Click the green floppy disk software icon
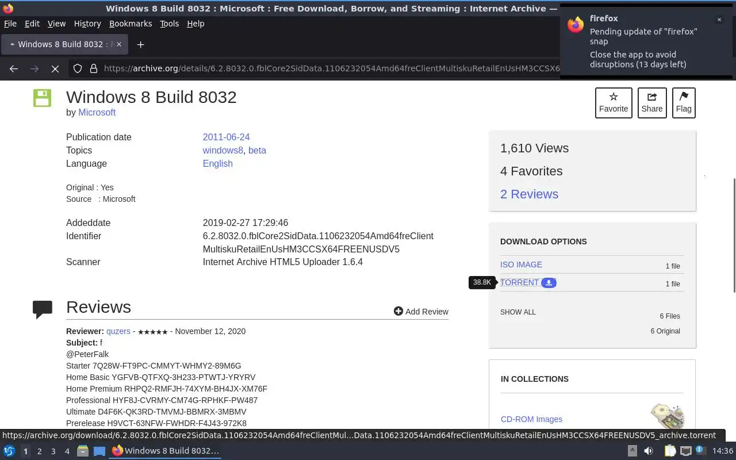This screenshot has height=460, width=736. coord(42,98)
